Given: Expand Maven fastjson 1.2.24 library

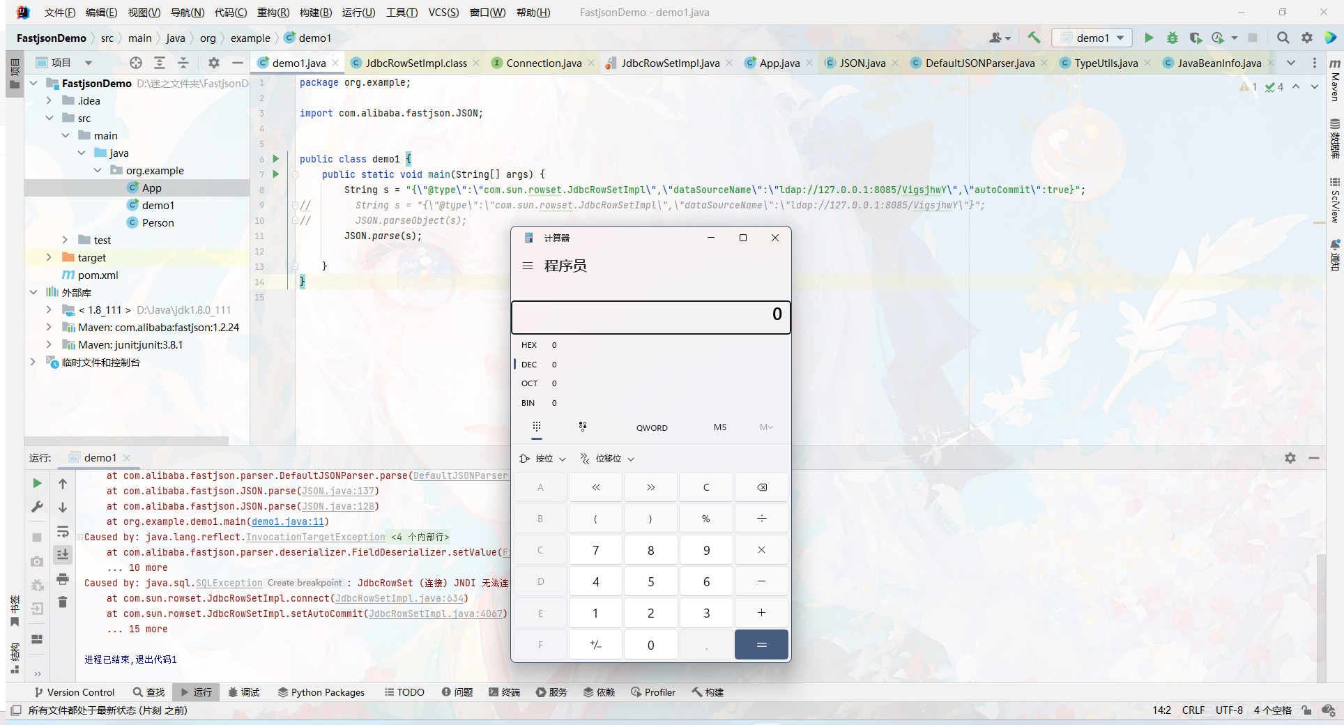Looking at the screenshot, I should [49, 327].
